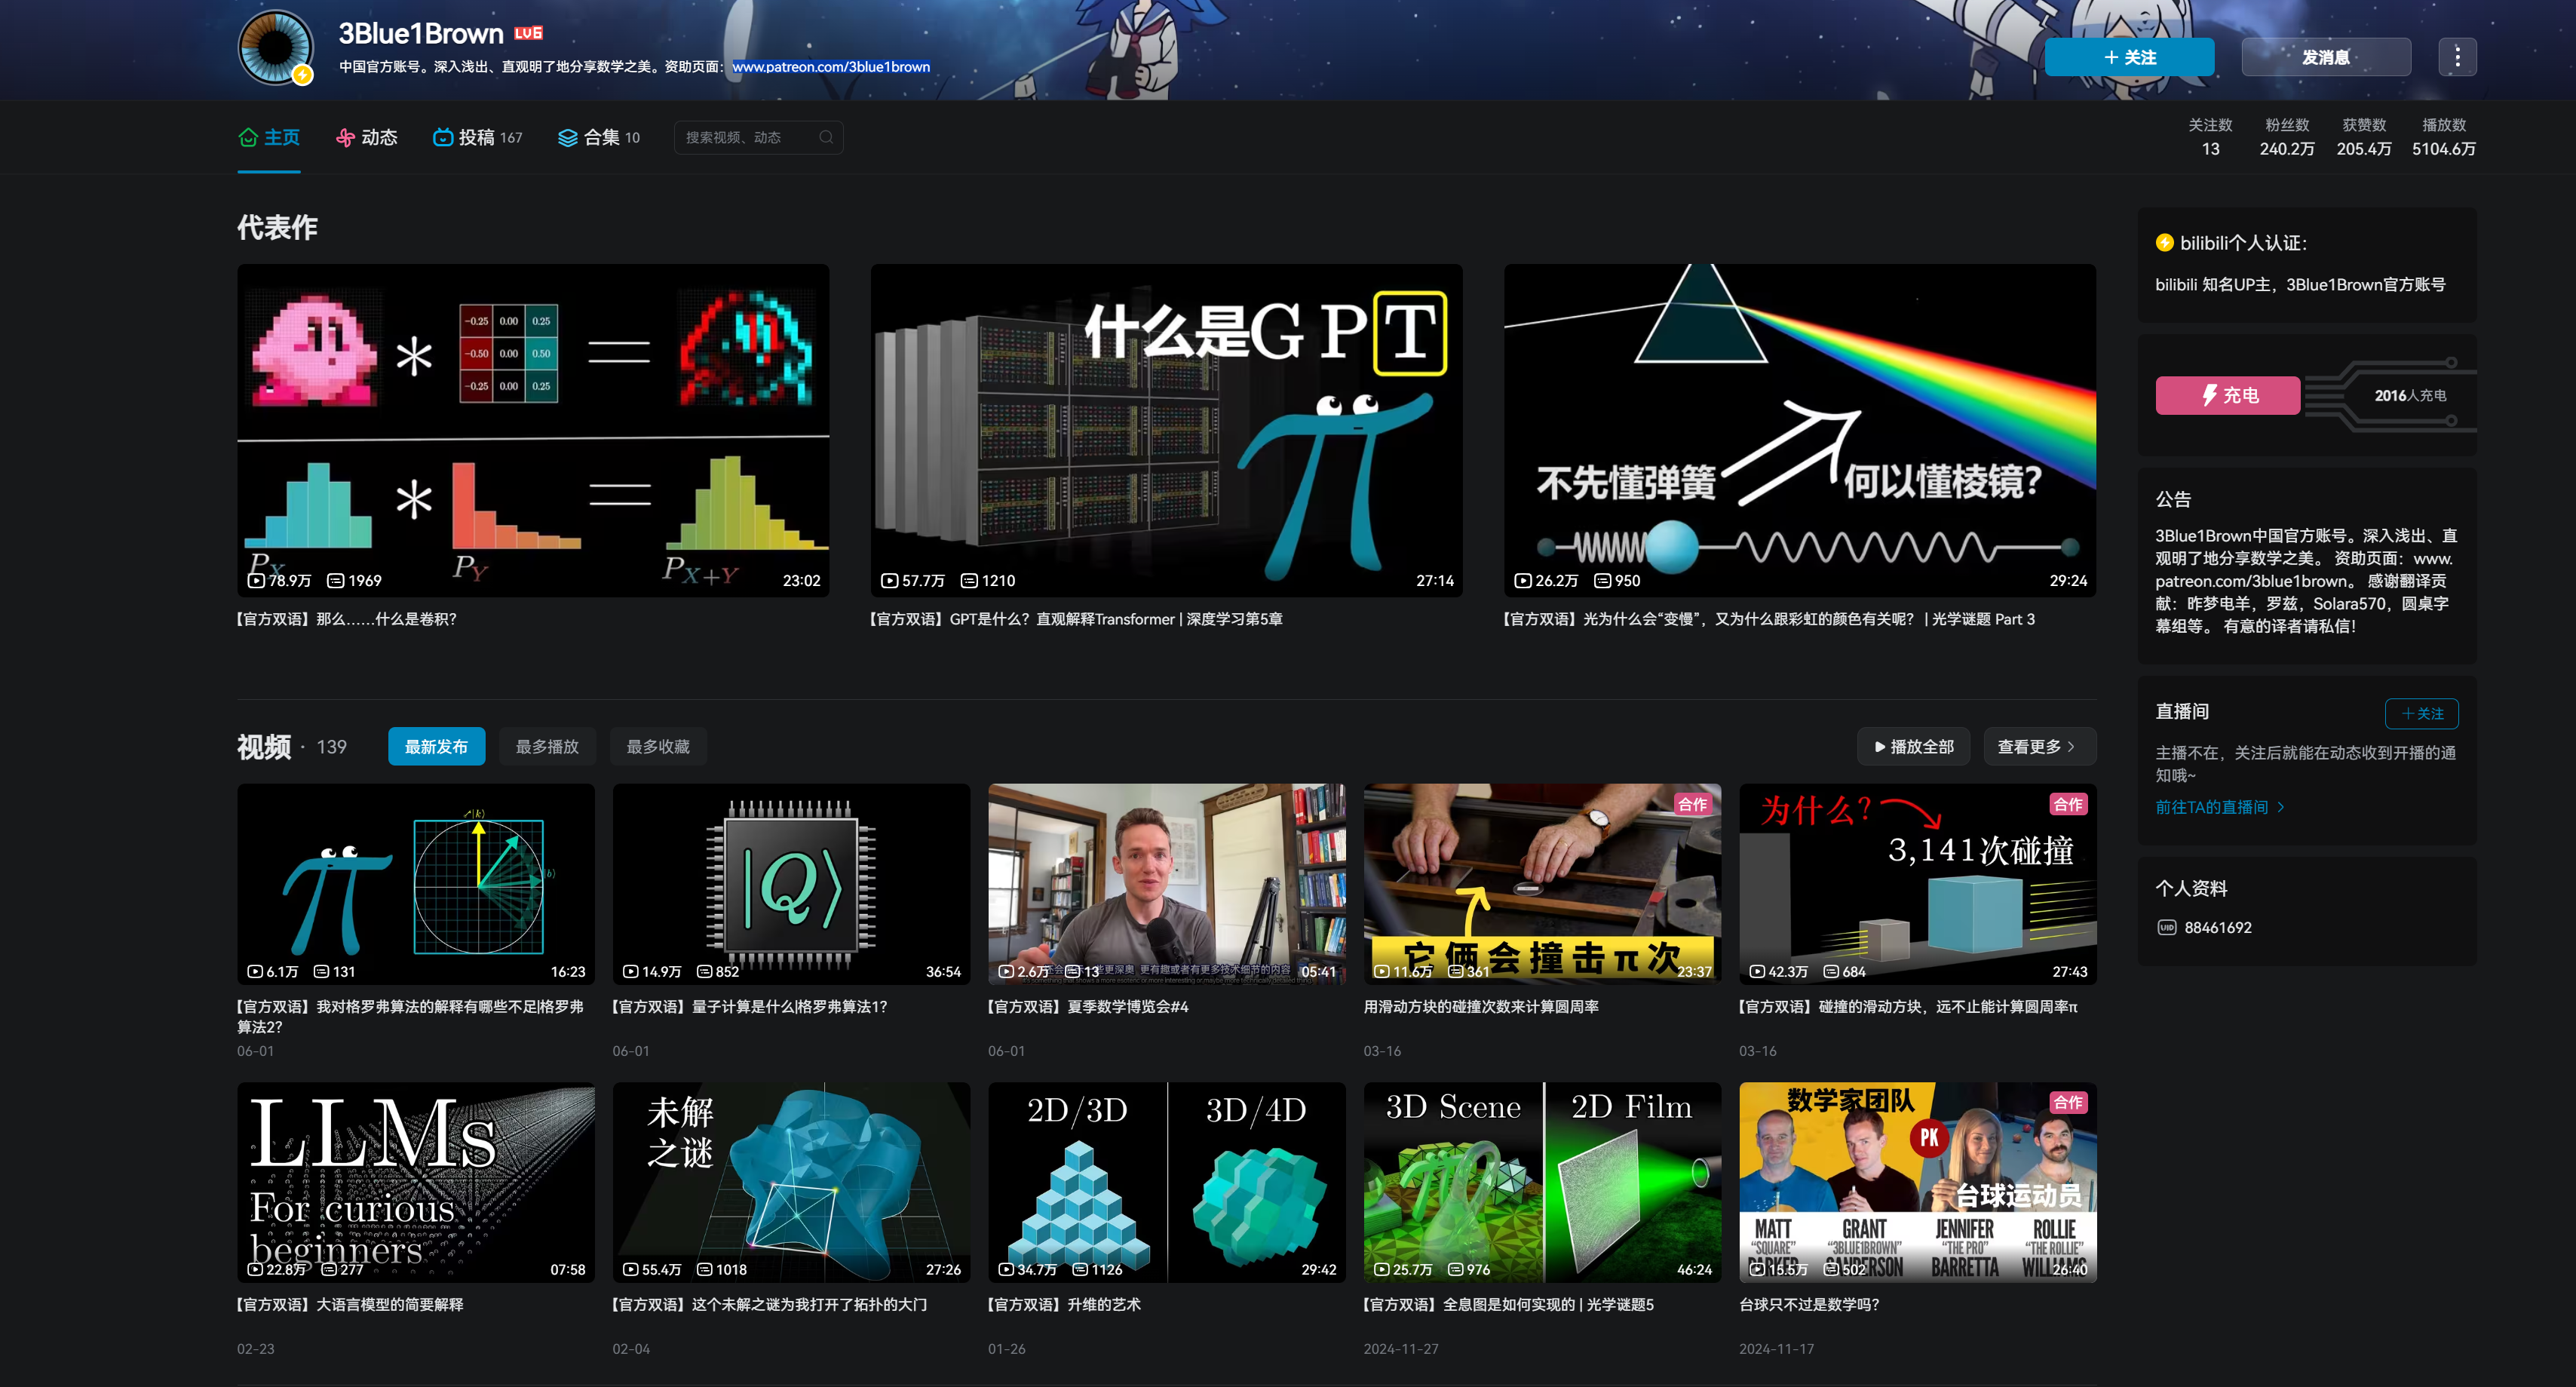Screen dimensions: 2576x1387
Task: Click the LV6 level badge
Action: pos(528,33)
